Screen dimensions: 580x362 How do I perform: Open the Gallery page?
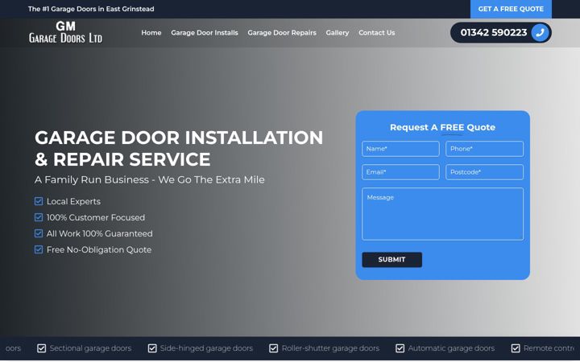tap(338, 33)
